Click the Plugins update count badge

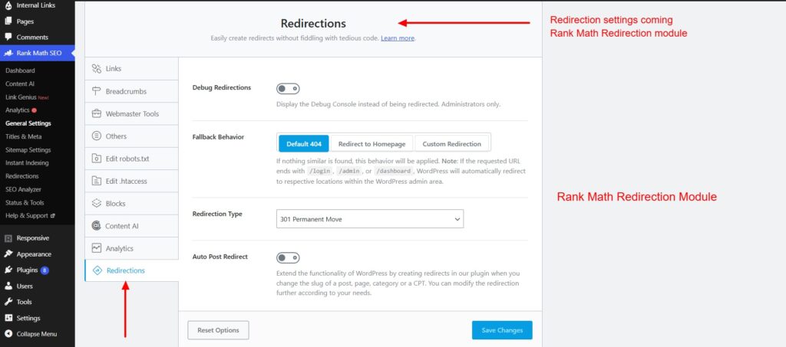[45, 270]
